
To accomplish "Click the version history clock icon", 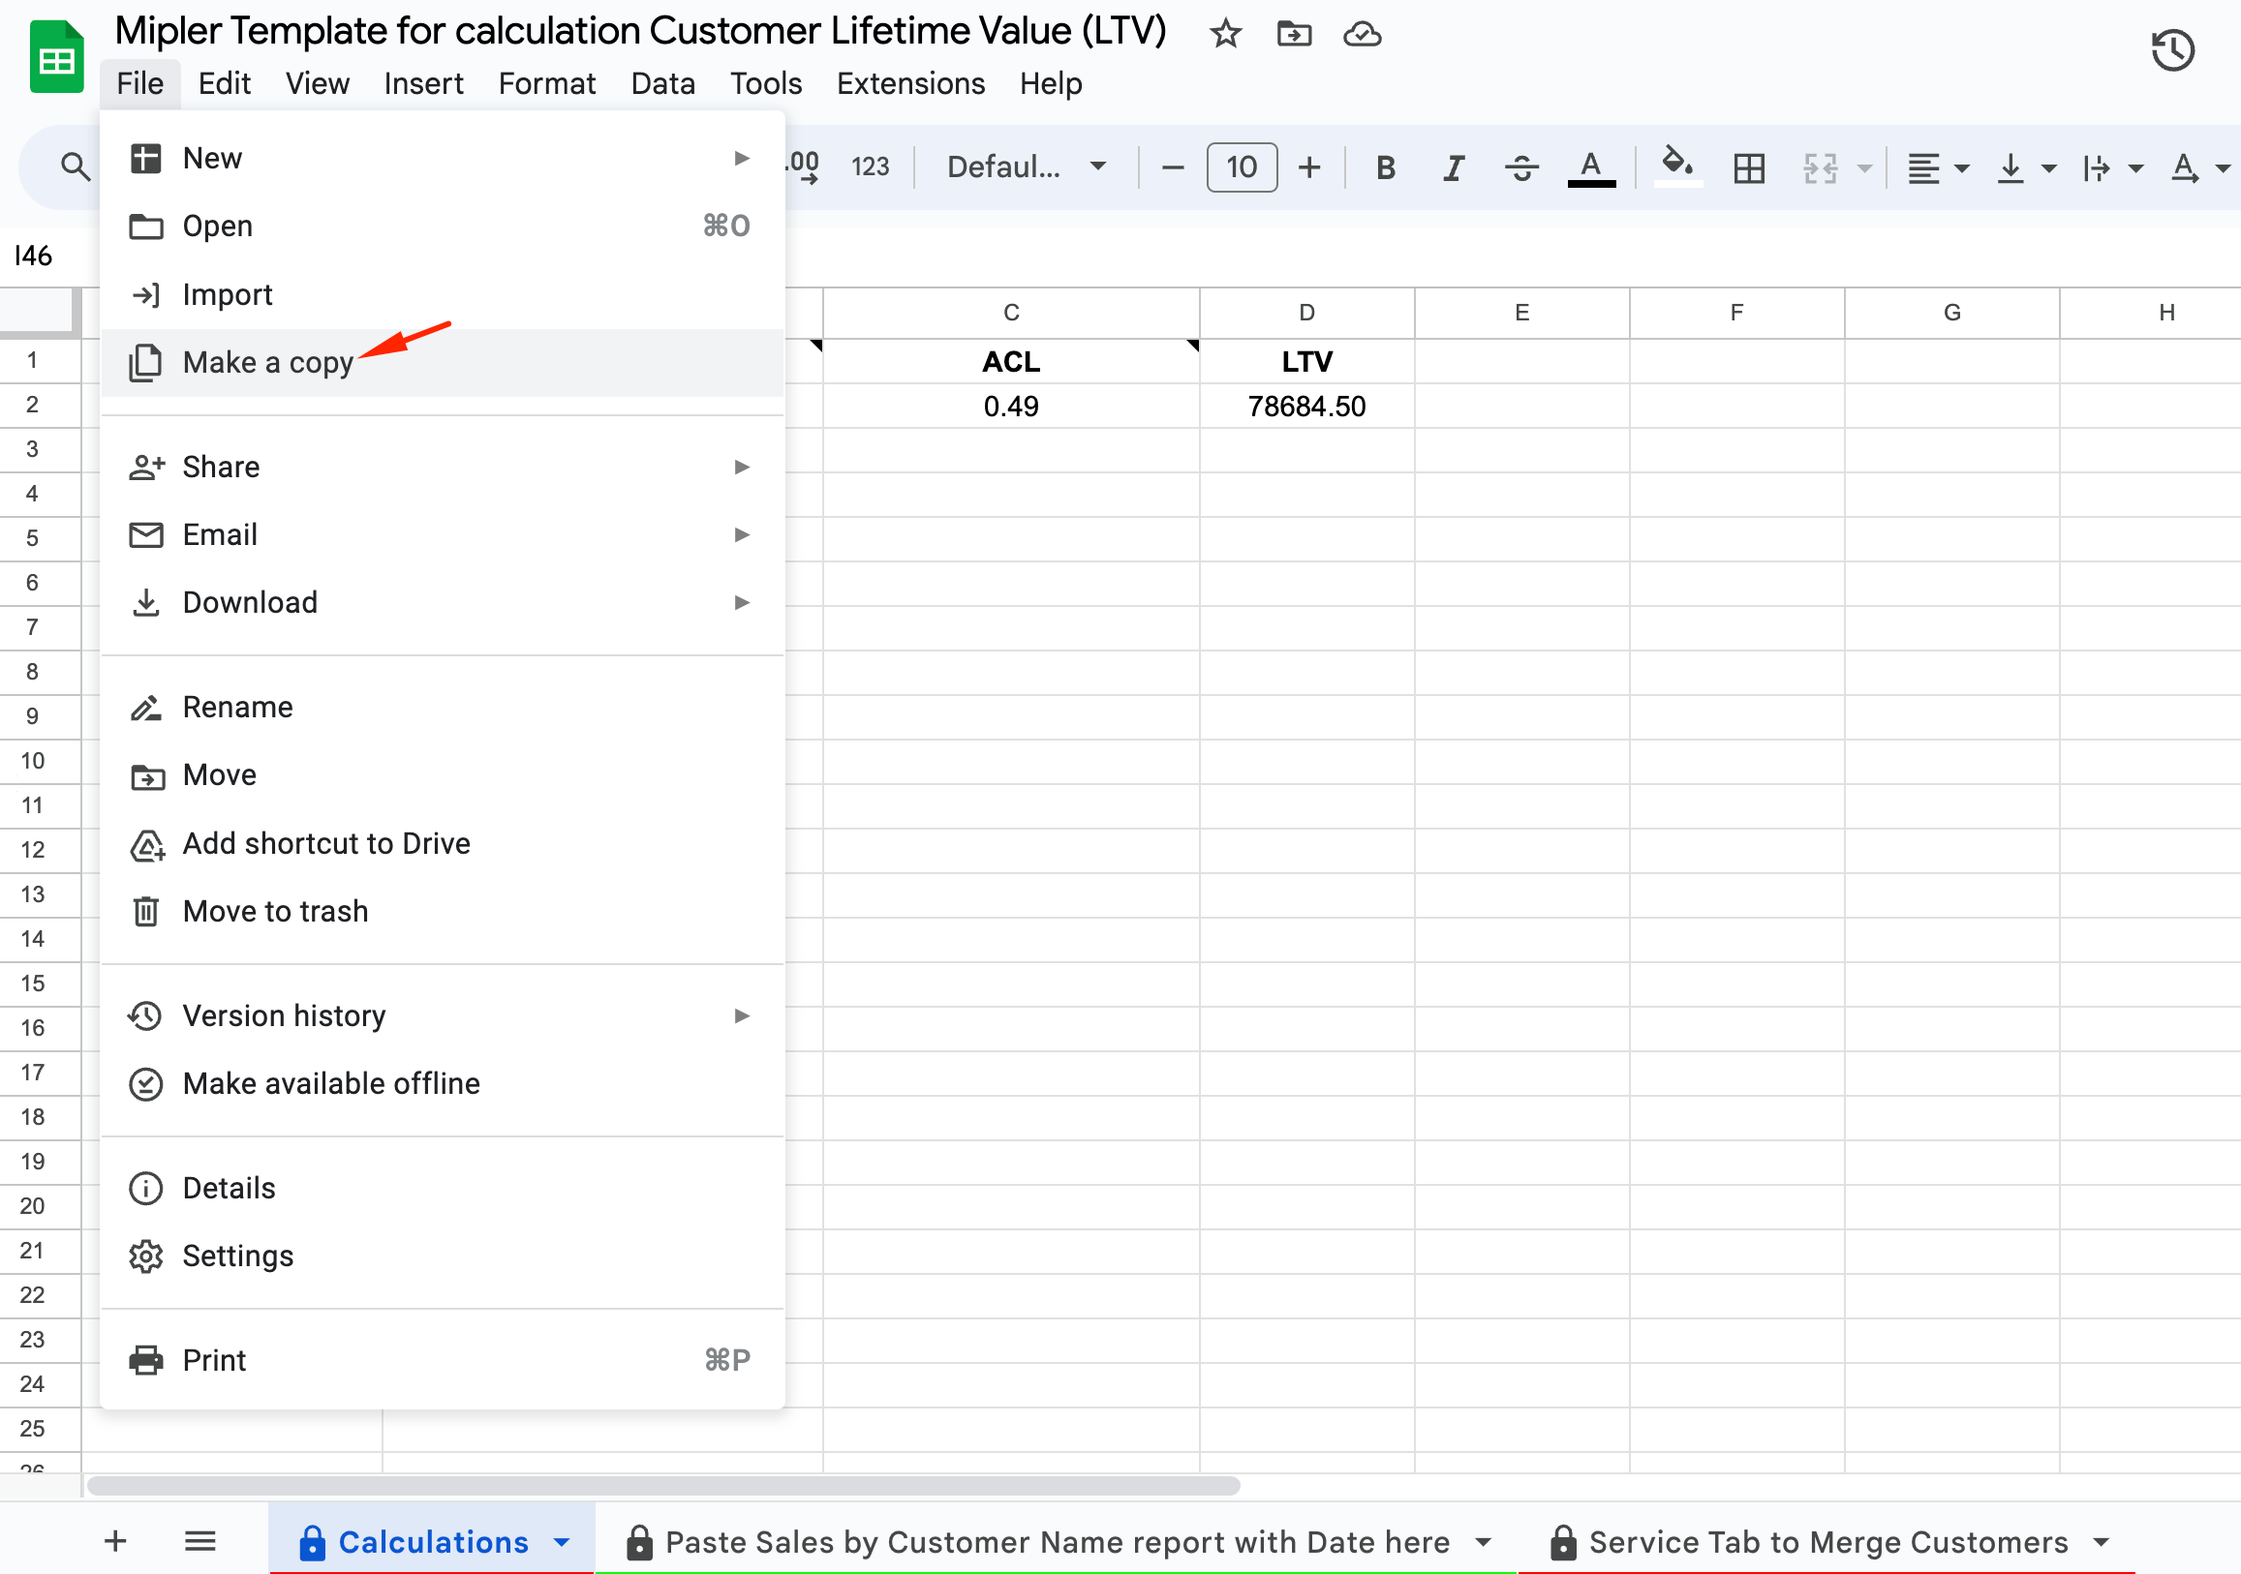I will coord(2170,49).
